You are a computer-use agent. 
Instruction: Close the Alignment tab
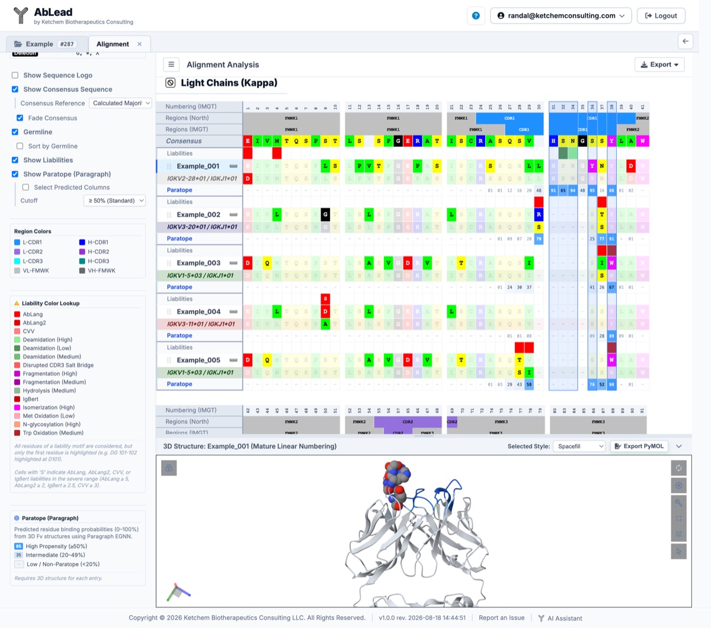[x=140, y=44]
